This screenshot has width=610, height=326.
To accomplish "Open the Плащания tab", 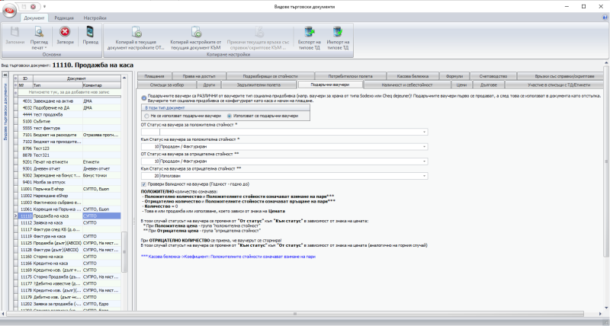I will click(x=155, y=76).
